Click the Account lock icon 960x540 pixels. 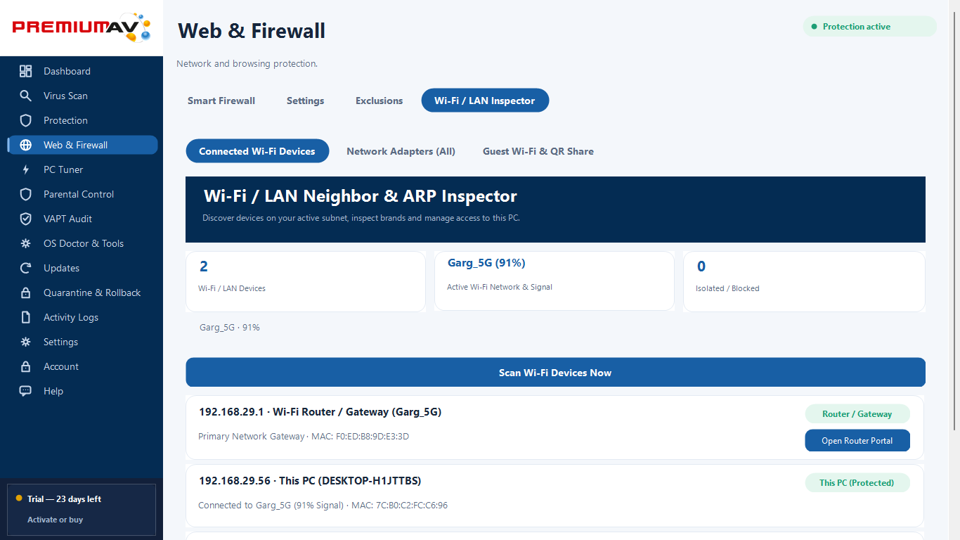26,366
